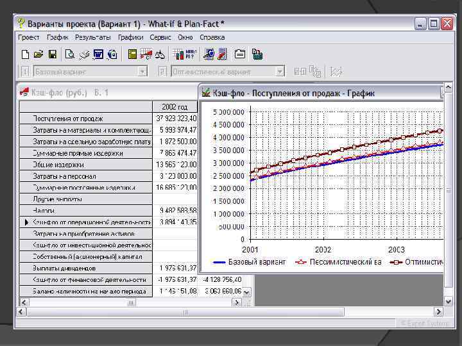The height and width of the screenshot is (346, 462).
Task: Select the Затраты на материалы row header
Action: [86, 129]
